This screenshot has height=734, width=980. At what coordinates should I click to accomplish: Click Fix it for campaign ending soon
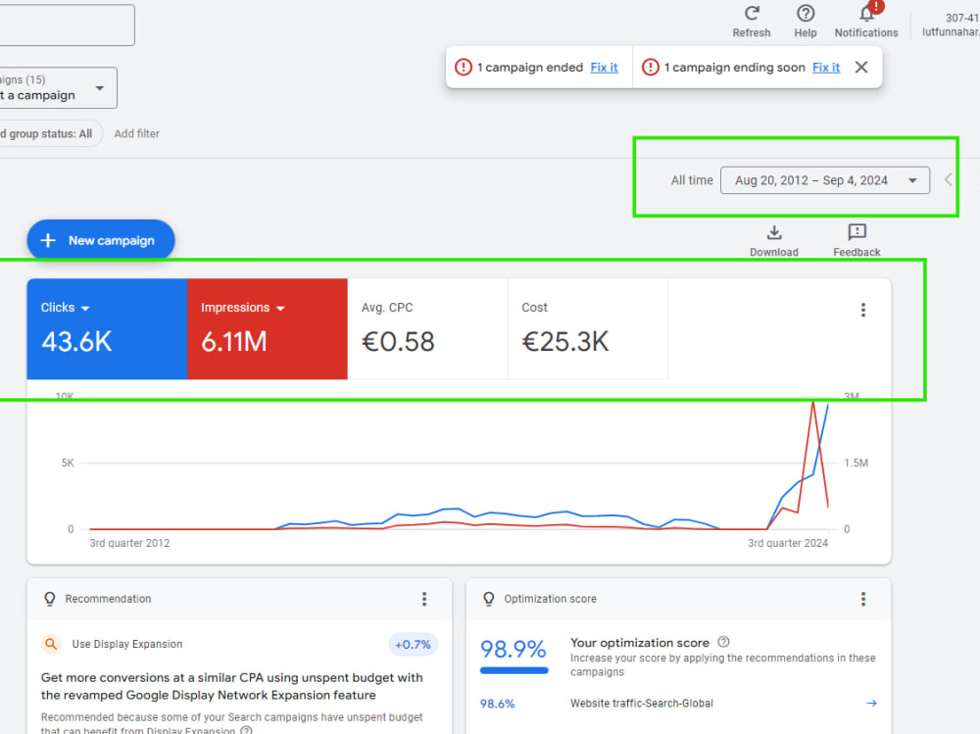tap(825, 67)
